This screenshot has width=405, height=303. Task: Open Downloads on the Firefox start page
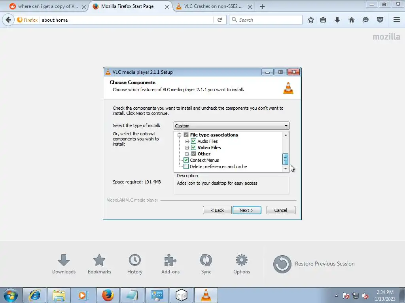coord(64,264)
